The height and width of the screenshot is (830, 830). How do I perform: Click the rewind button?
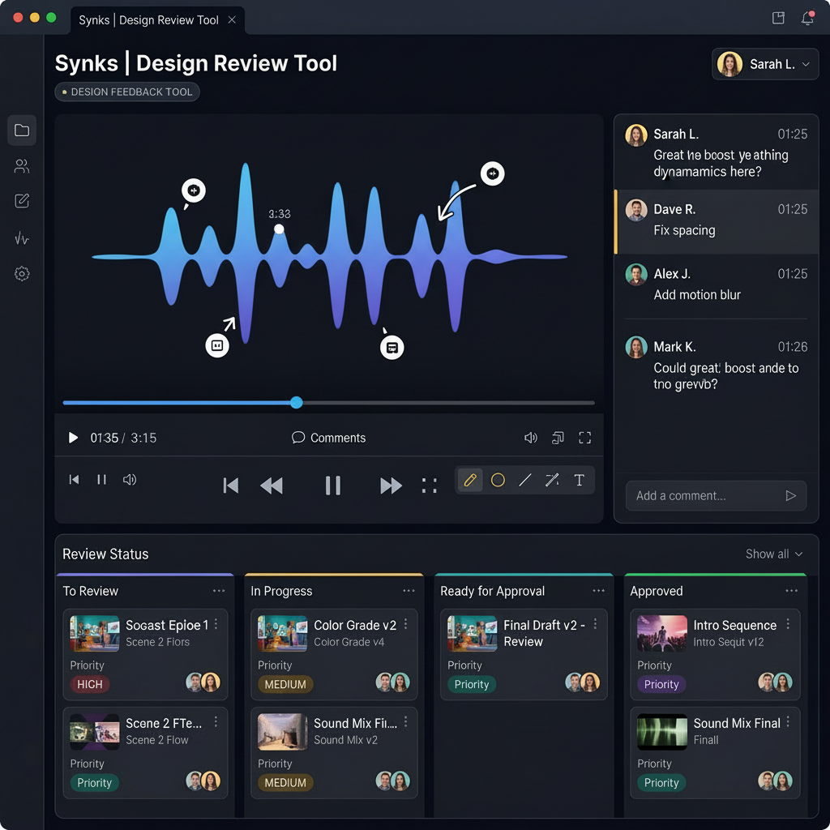pos(272,486)
